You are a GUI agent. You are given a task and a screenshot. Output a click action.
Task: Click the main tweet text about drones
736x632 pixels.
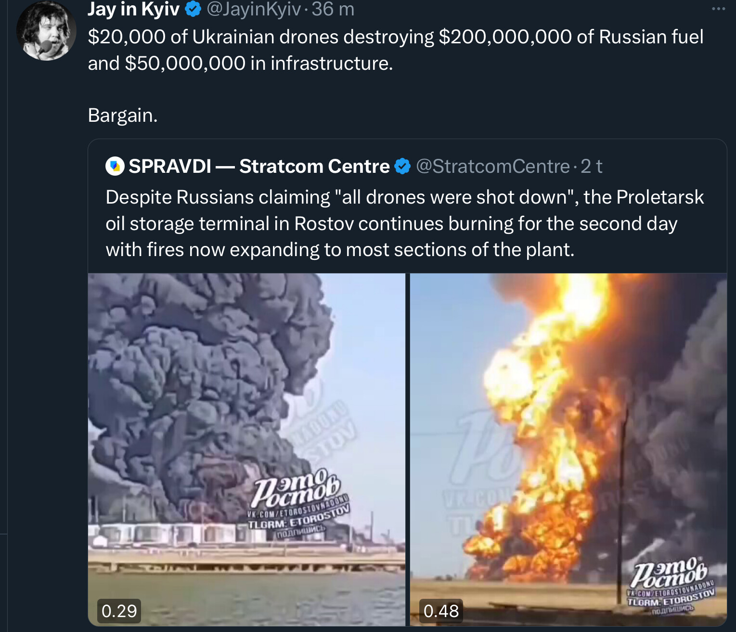[x=395, y=50]
